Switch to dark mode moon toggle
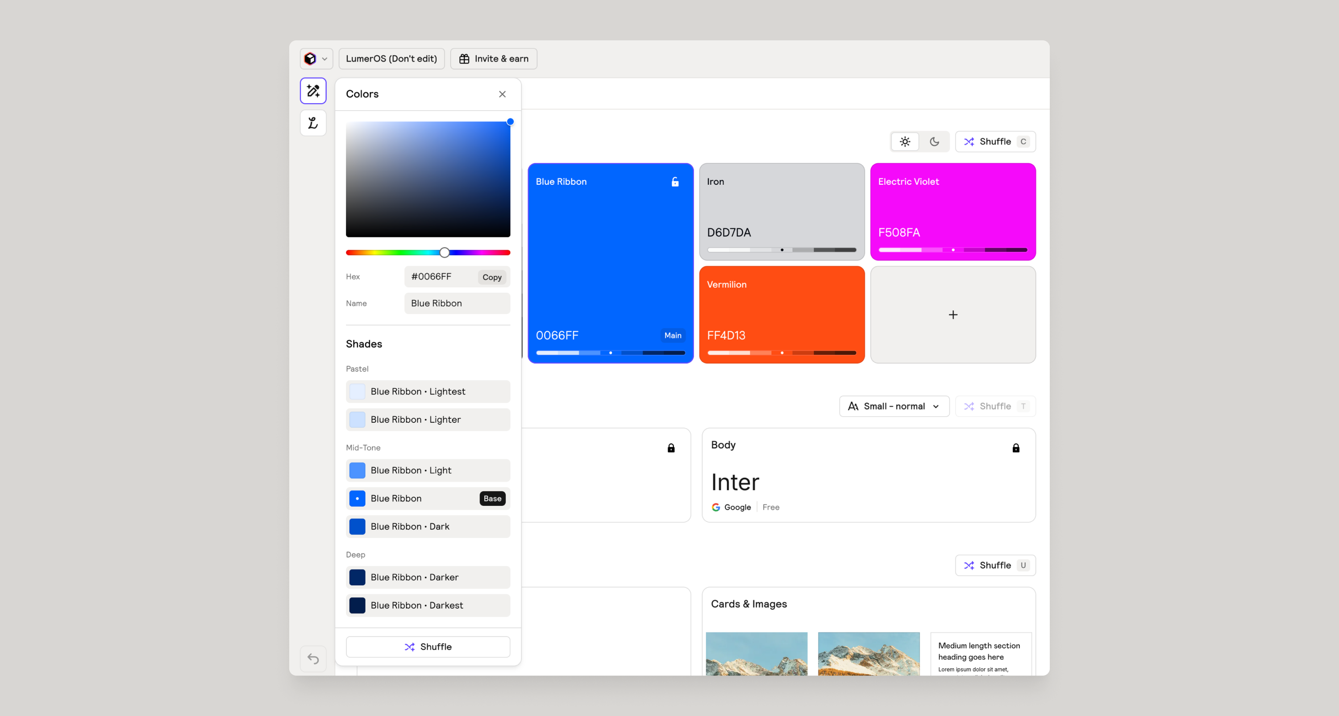The height and width of the screenshot is (716, 1339). [x=934, y=142]
